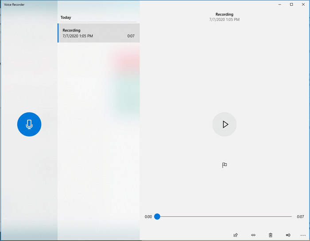The height and width of the screenshot is (241, 310).
Task: Maximize the Voice Recorder window
Action: coord(291,4)
